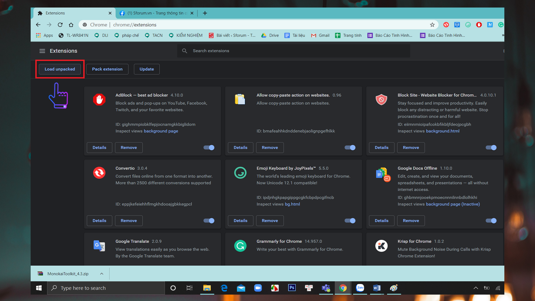Turn off Emoji Keyboard extension toggle
Viewport: 535px width, 301px height.
pos(350,220)
